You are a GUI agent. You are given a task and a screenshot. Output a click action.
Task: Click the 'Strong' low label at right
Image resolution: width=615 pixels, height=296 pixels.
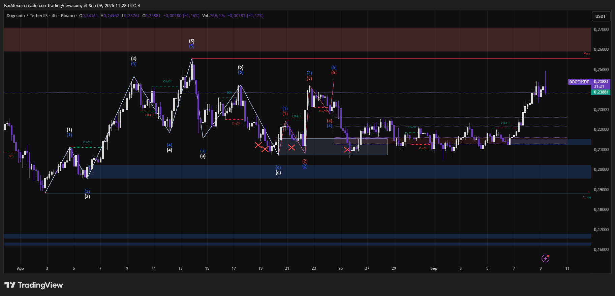(x=587, y=197)
